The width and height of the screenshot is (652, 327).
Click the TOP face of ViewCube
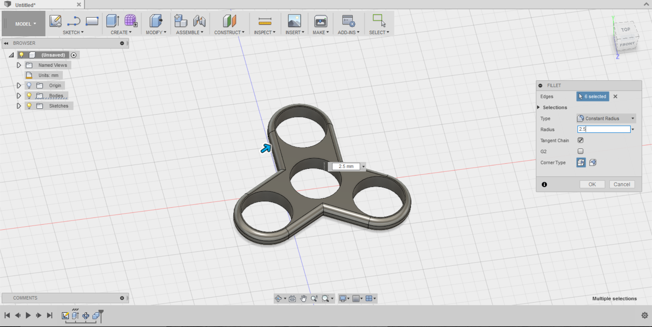pos(626,30)
